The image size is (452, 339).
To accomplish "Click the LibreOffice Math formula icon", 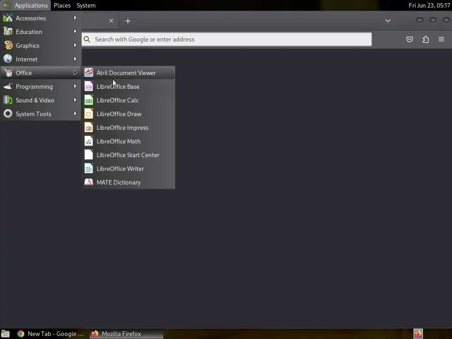I will [x=89, y=141].
